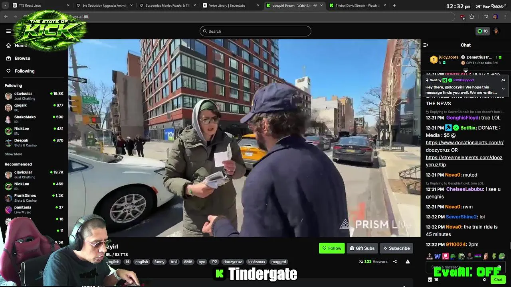Select the 'funny' stream tag
Viewport: 511px width, 287px height.
click(x=159, y=262)
